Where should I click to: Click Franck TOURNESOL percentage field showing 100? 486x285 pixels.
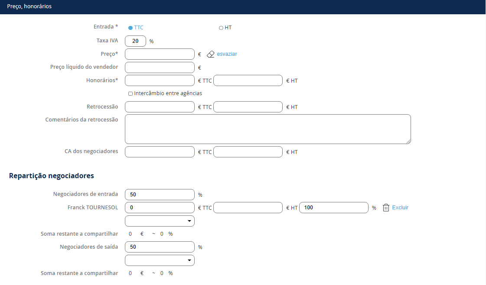pos(334,208)
